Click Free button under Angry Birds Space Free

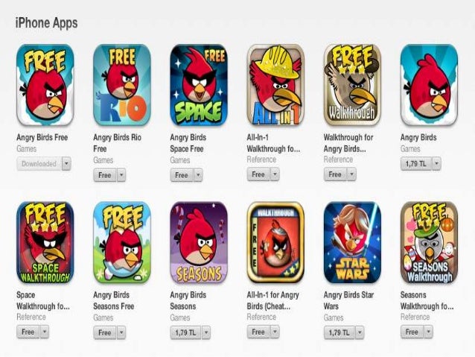tap(182, 175)
